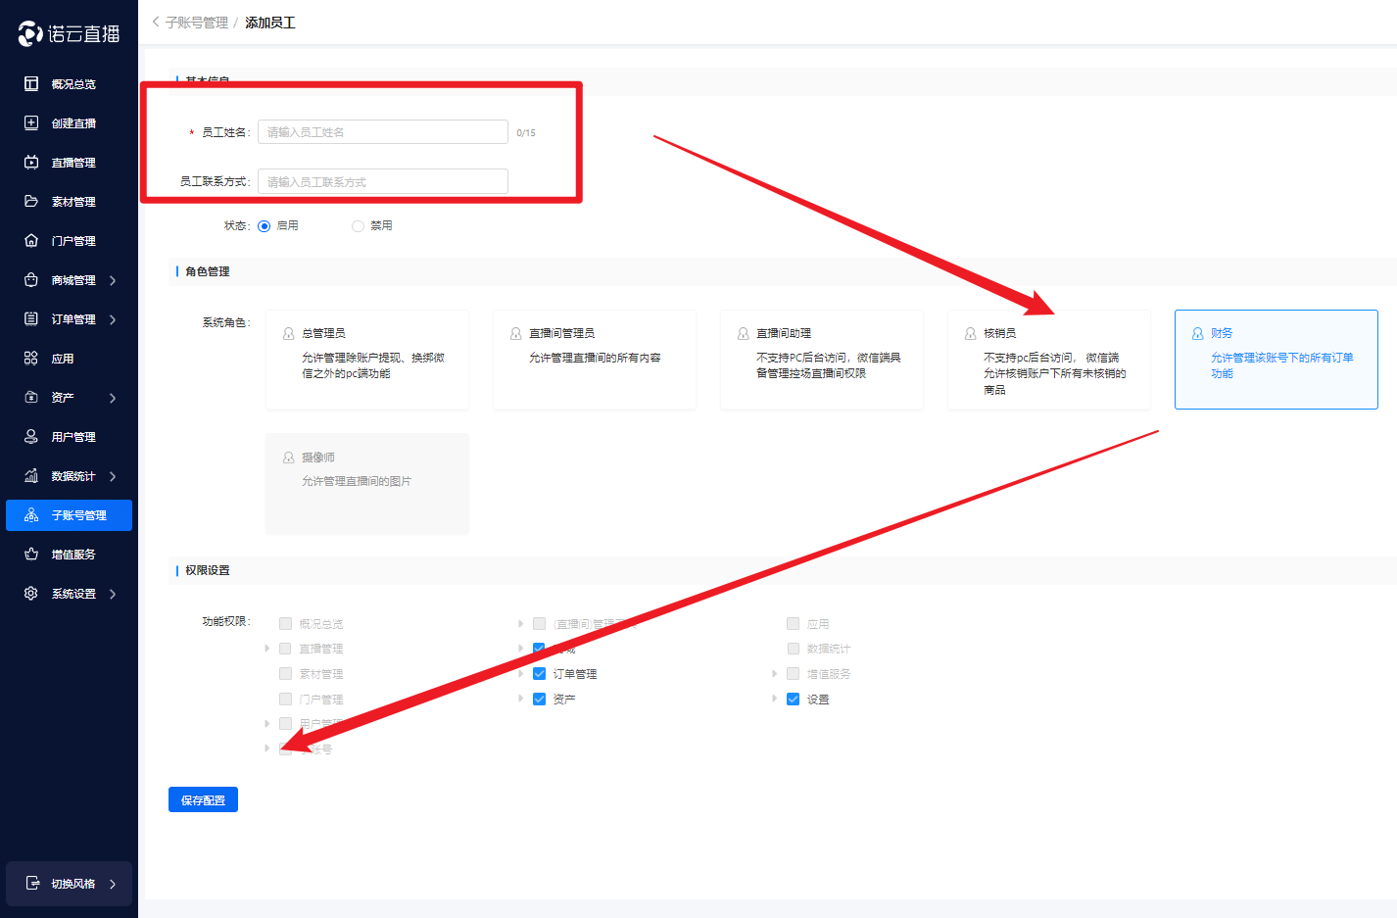Open 直播管理 TV icon in sidebar
The height and width of the screenshot is (918, 1397).
coord(31,163)
